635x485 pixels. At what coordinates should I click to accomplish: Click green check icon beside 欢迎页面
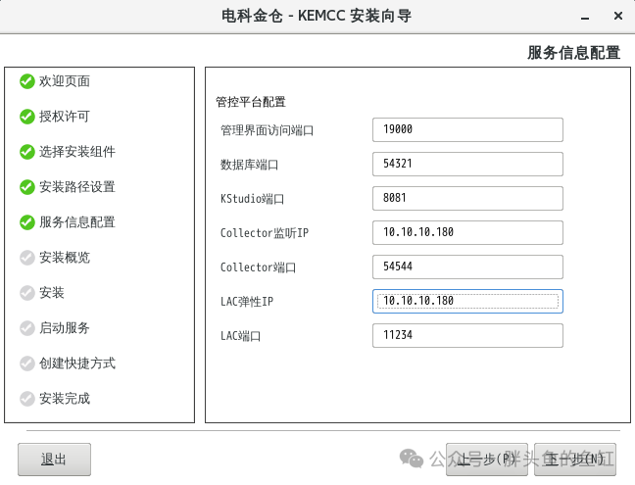pyautogui.click(x=27, y=81)
